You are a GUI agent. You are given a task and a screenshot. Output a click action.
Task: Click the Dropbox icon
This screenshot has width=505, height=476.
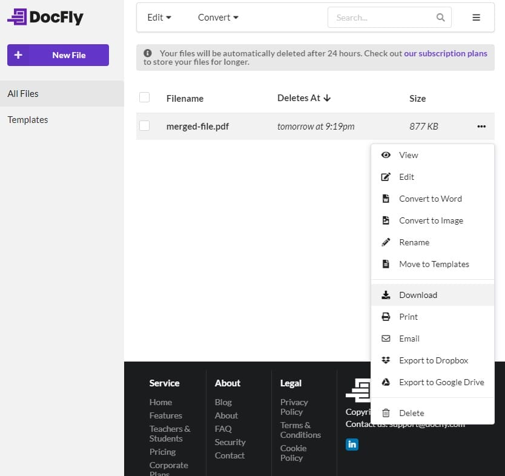[386, 360]
